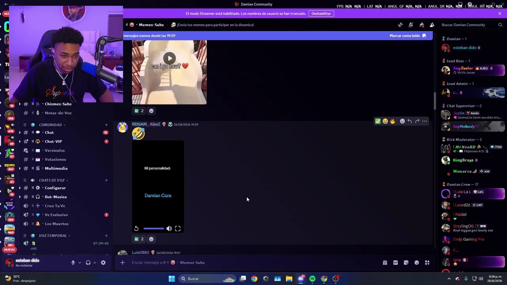
Task: Open emoji picker in message bar
Action: point(417,262)
